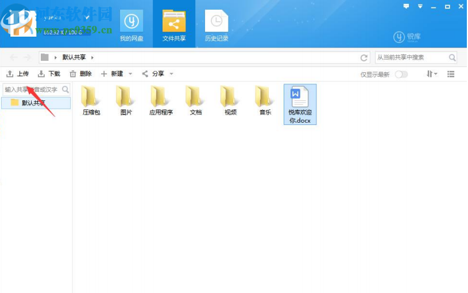
Task: Click the sidebar filter magnifier icon
Action: tap(65, 89)
